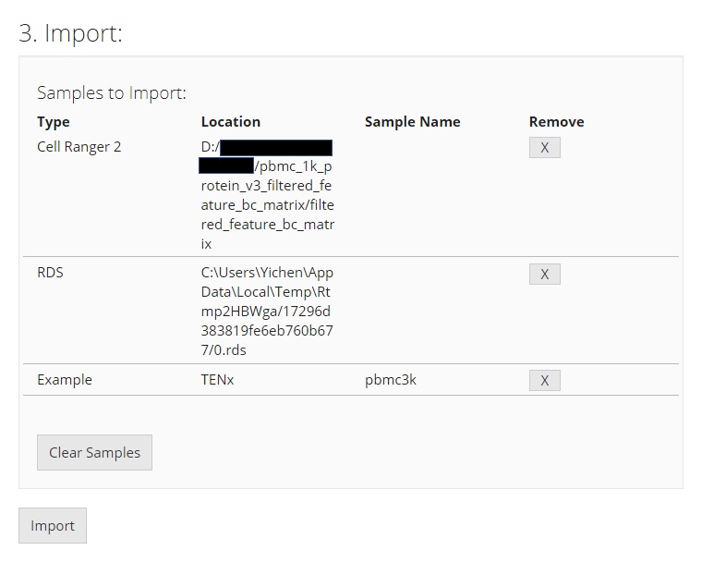Click the Location column header

click(x=230, y=122)
